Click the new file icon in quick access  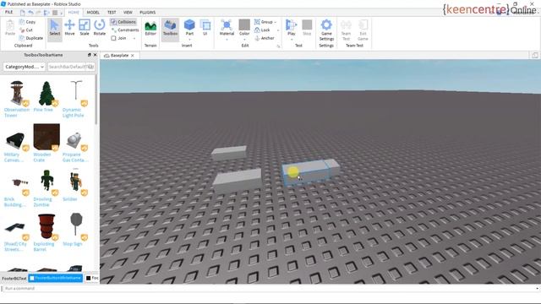[x=23, y=13]
